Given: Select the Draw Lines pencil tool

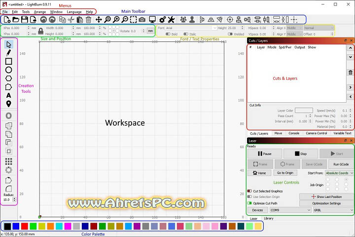Looking at the screenshot, I should 8,53.
